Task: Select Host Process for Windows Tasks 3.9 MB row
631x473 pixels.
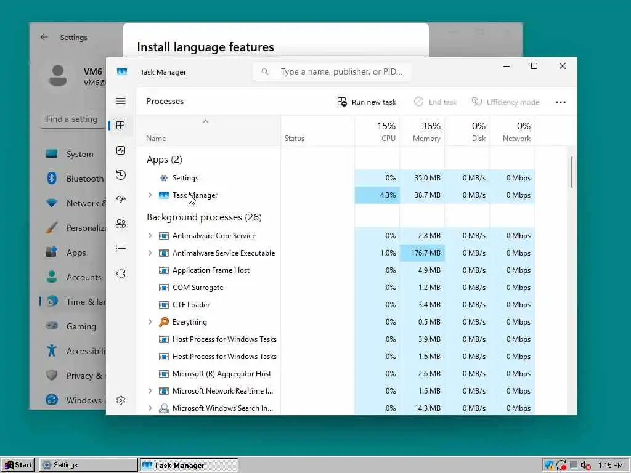Action: [x=336, y=339]
